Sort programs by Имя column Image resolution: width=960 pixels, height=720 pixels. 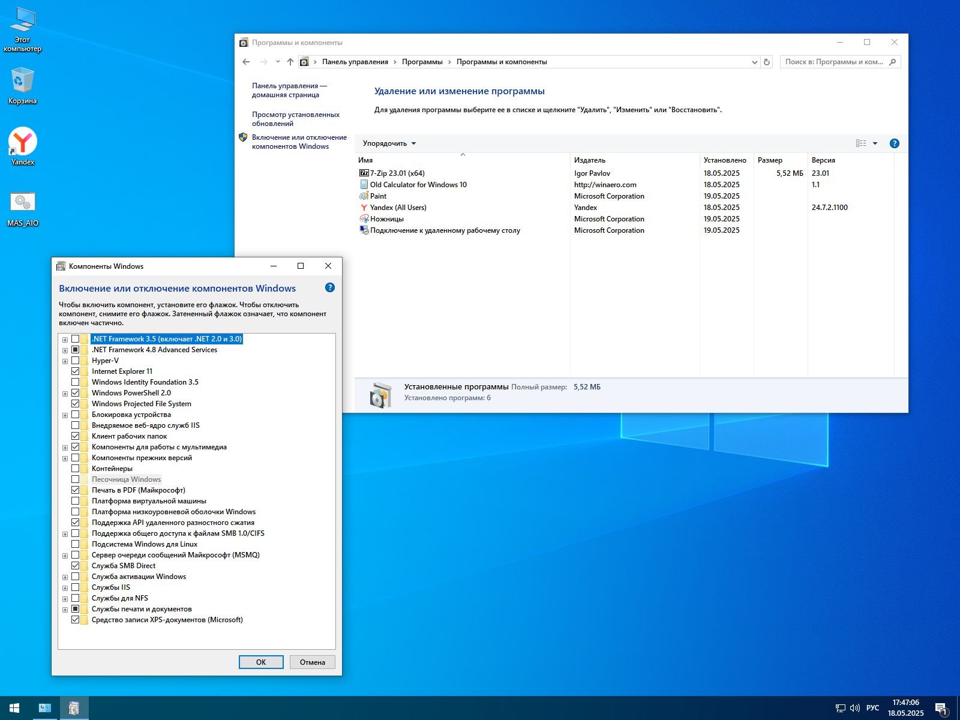tap(462, 160)
